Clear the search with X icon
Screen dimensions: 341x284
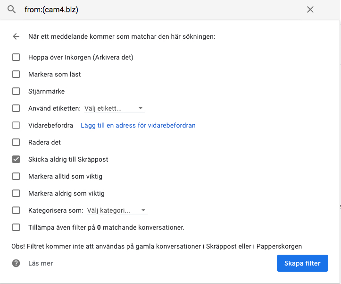pyautogui.click(x=310, y=9)
